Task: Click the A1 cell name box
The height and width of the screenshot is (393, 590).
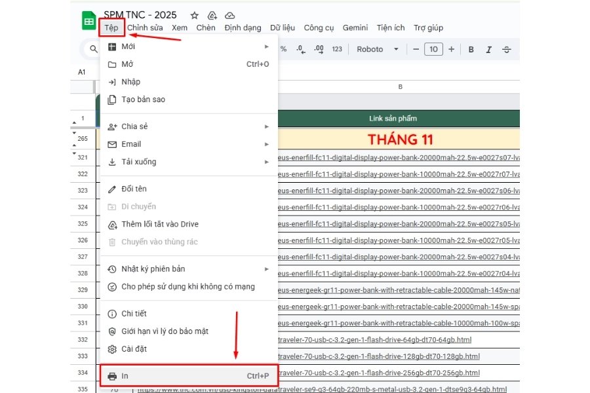Action: (81, 71)
